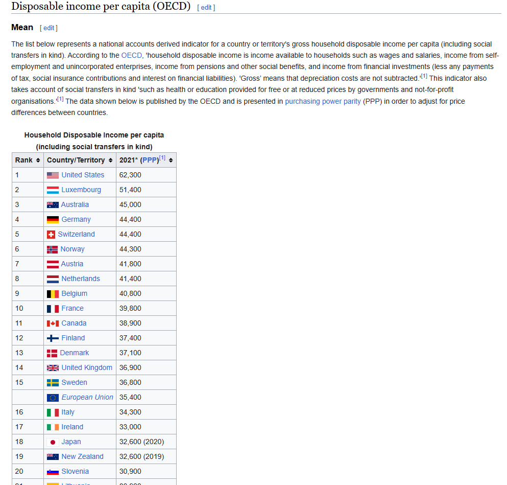Select the 30,900 Slovenia value cell
This screenshot has height=485, width=507.
(x=146, y=472)
